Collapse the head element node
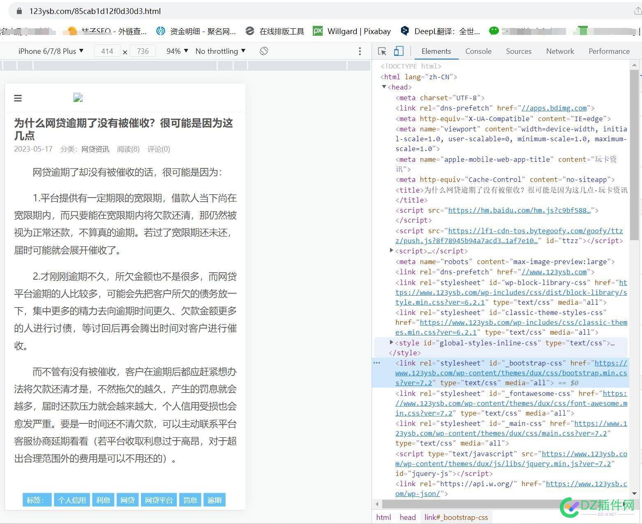Screen dimensions: 642x524 (x=384, y=87)
